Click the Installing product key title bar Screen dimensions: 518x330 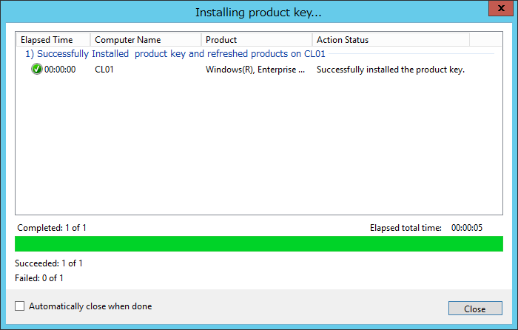pos(258,13)
